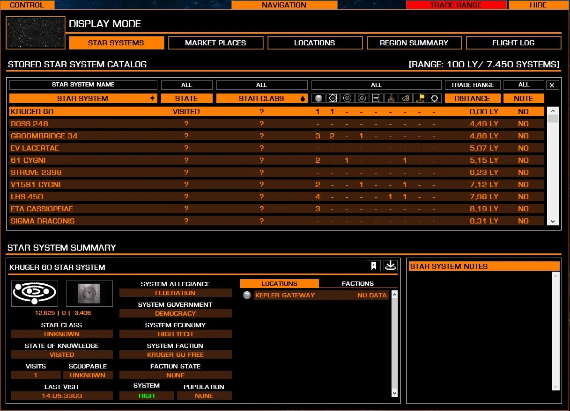Switch to Star Systems display mode
Viewport: 570px width, 411px height.
(116, 43)
